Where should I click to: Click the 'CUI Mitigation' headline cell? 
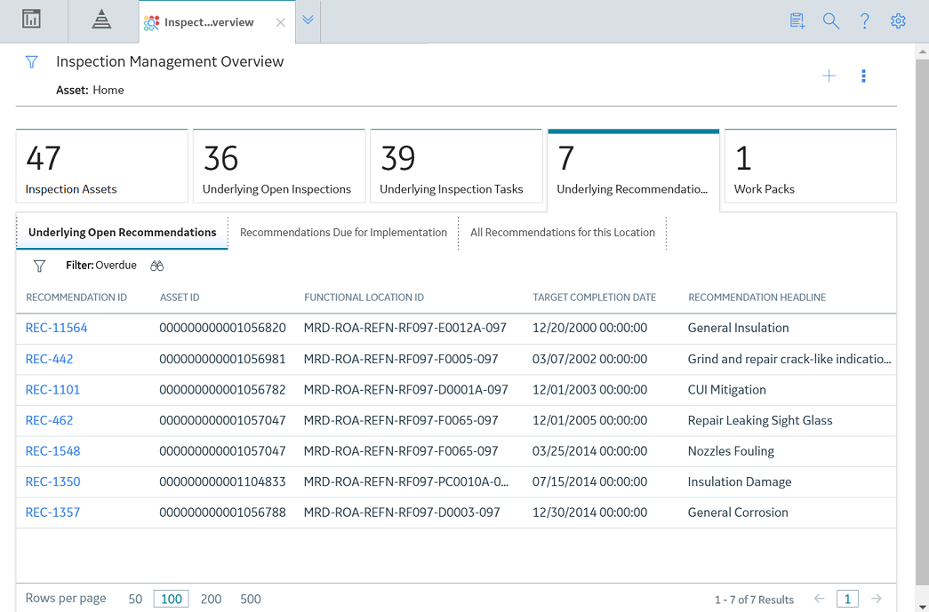point(727,389)
